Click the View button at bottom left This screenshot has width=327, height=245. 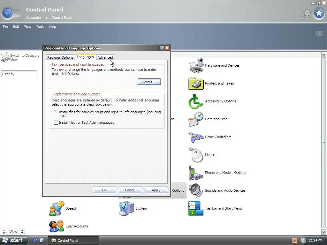(11, 232)
